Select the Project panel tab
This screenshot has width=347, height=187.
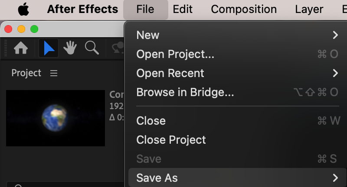(26, 73)
